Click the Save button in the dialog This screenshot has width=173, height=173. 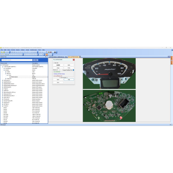coord(58,82)
